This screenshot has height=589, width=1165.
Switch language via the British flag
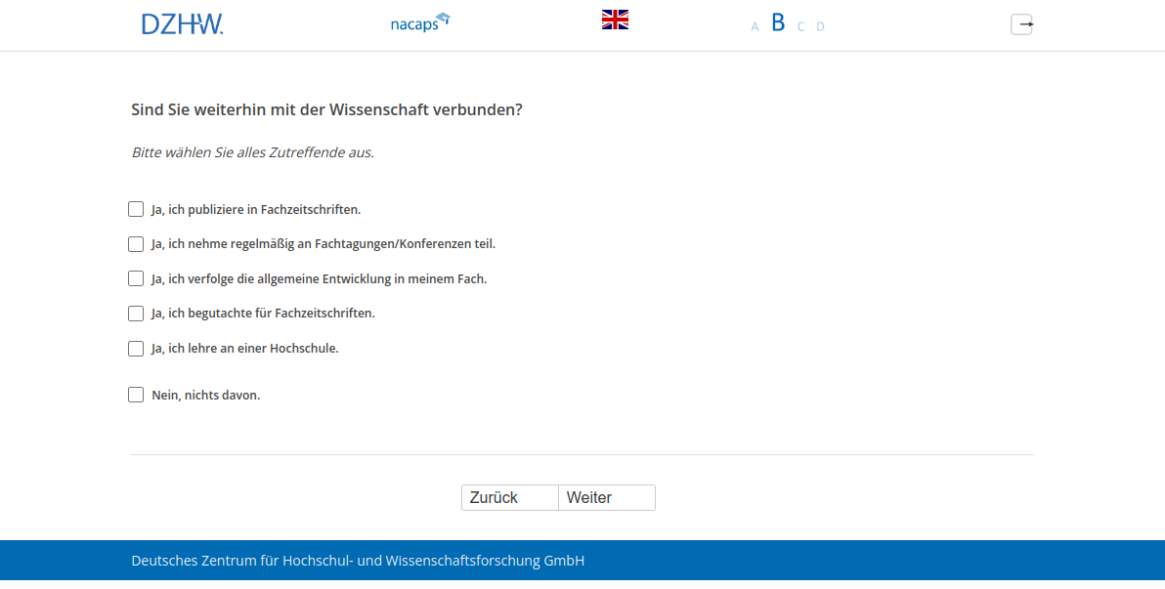pyautogui.click(x=615, y=20)
